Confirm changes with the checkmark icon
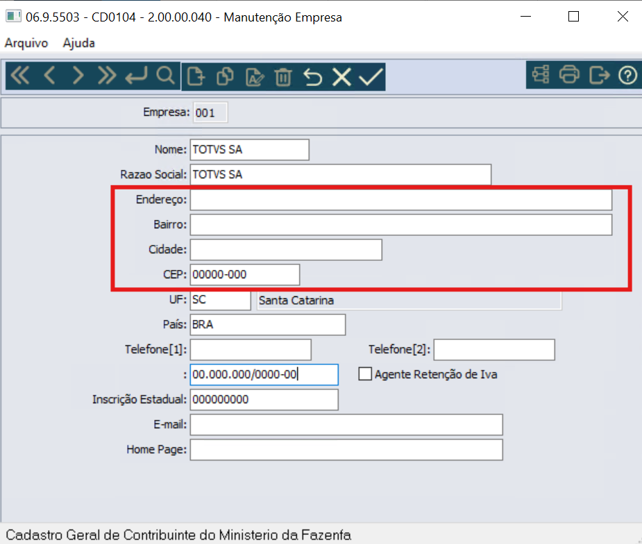The image size is (642, 544). point(371,77)
